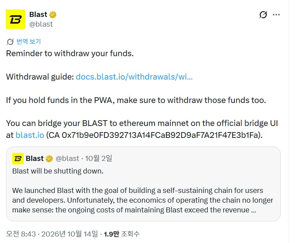This screenshot has height=243, width=298.
Task: Open the three-dot more options menu
Action: (276, 15)
